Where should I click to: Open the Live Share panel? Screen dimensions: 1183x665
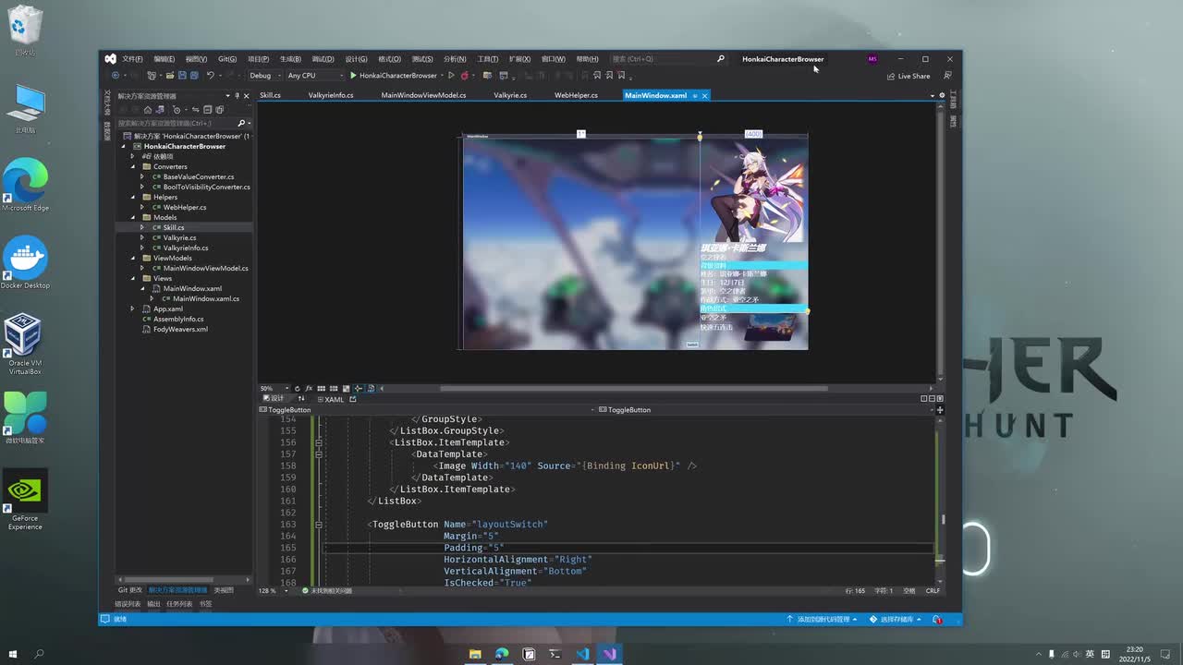point(908,76)
